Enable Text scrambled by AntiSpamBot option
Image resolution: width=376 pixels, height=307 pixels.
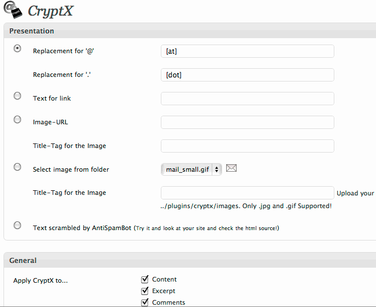click(x=17, y=225)
